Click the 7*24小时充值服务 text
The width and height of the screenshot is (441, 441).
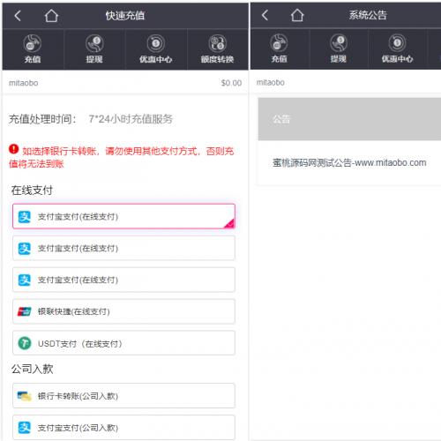(x=131, y=119)
